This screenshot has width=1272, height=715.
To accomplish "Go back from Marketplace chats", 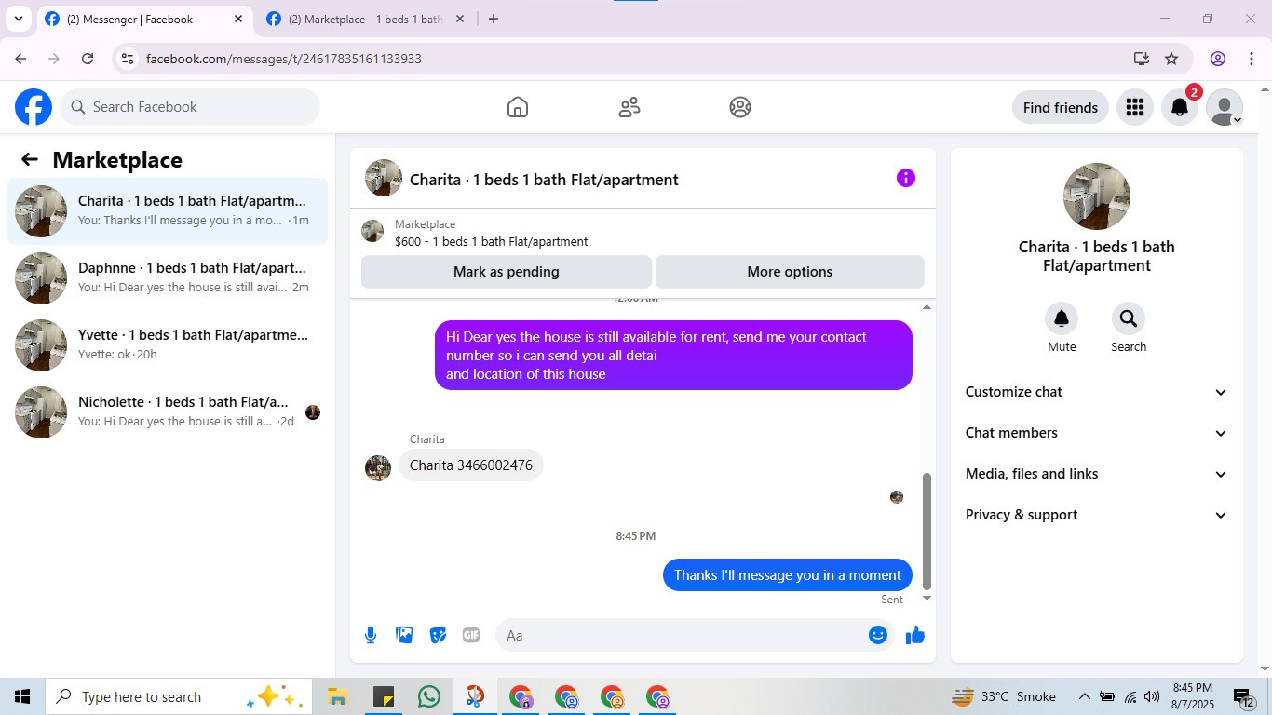I will pyautogui.click(x=30, y=159).
